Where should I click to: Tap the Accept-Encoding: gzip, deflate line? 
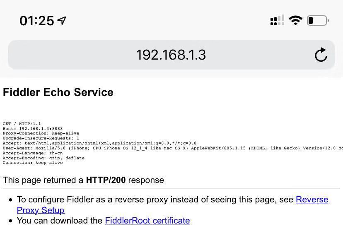coord(43,158)
